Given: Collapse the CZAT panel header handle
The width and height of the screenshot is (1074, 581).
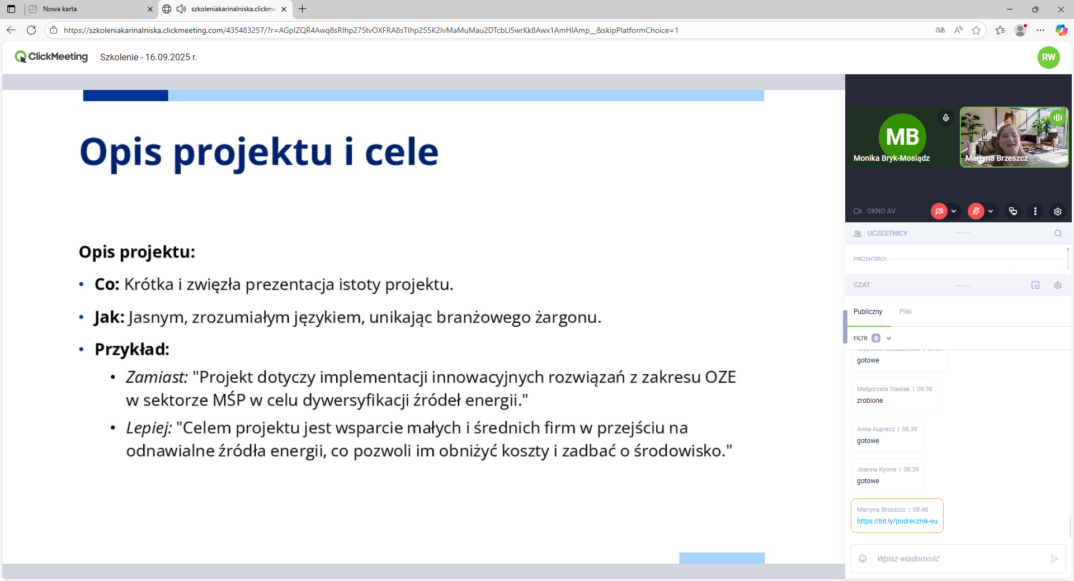Looking at the screenshot, I should (x=963, y=285).
